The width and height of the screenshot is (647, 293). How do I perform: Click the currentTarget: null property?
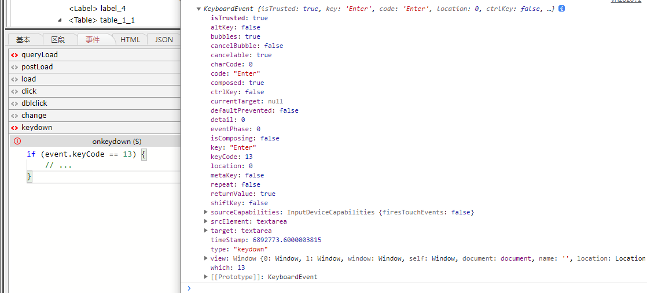coord(247,101)
